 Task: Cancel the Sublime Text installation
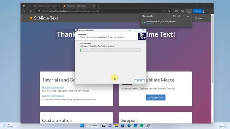click(139, 81)
